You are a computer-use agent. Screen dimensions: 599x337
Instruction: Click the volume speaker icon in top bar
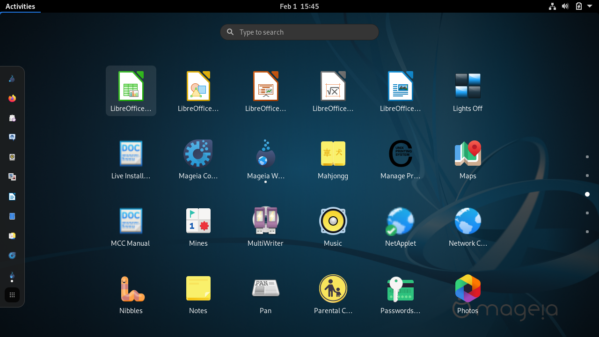tap(565, 6)
